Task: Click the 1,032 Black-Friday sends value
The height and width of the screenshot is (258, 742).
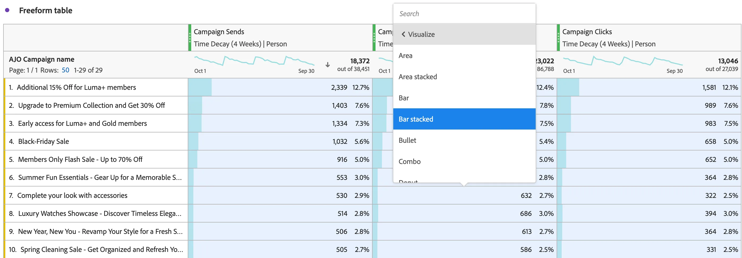Action: (x=340, y=141)
